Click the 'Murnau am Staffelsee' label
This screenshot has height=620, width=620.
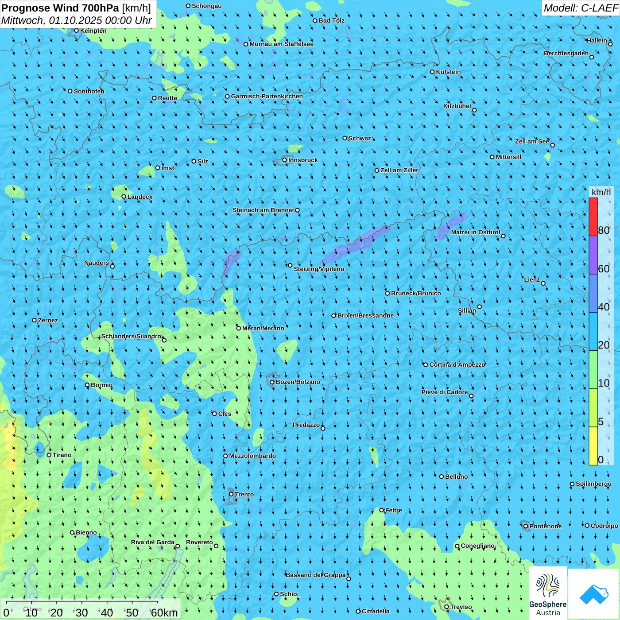click(x=282, y=44)
